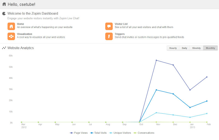Toggle the Unique Visitors legend series
This screenshot has width=219, height=140.
pyautogui.click(x=120, y=133)
